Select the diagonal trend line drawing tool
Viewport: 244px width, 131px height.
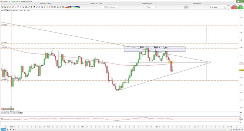point(13,7)
